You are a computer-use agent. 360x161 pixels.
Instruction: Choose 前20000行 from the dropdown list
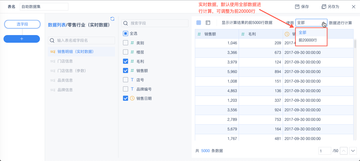point(308,40)
